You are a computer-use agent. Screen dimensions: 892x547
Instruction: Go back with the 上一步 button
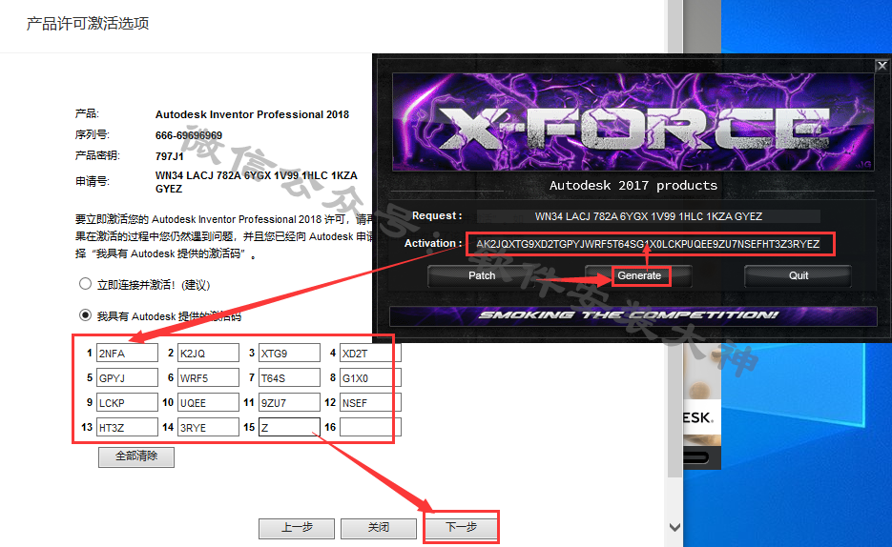[x=297, y=528]
